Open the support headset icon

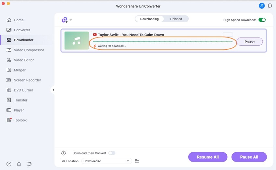tap(270, 6)
